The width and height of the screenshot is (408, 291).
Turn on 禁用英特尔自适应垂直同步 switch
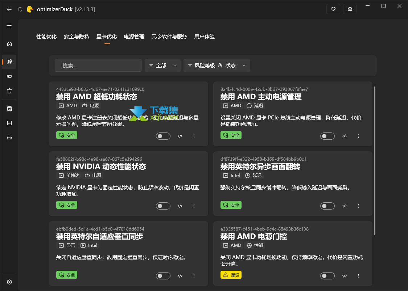163,276
